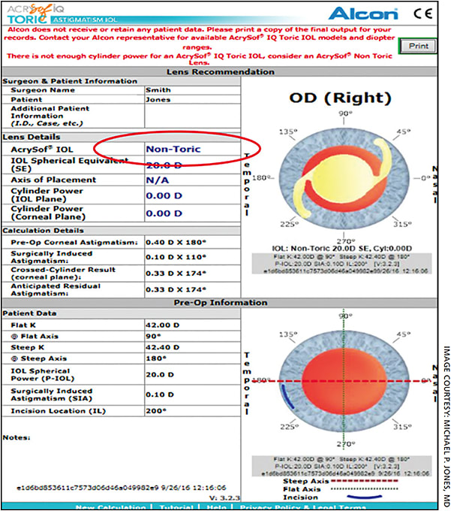Viewport: 451px width, 511px height.
Task: Click the 'Lens Recommendation' section header
Action: point(221,72)
